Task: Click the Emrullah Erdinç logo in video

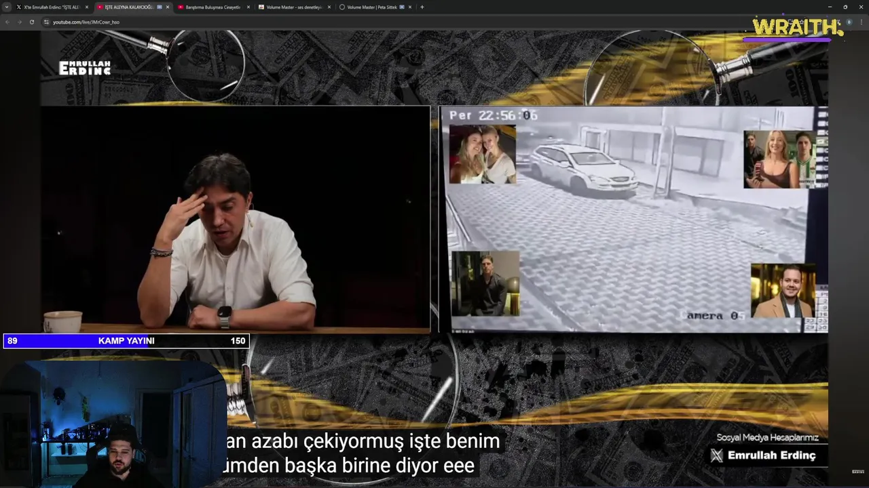Action: [x=84, y=68]
